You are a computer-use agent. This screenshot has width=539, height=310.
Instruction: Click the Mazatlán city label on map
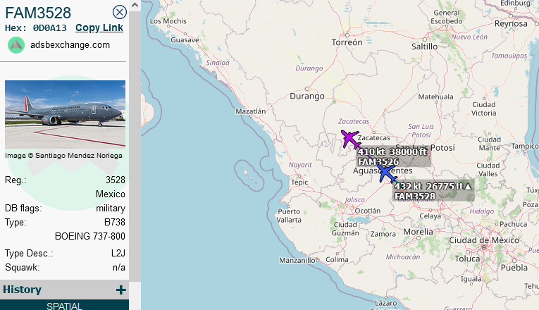[251, 111]
